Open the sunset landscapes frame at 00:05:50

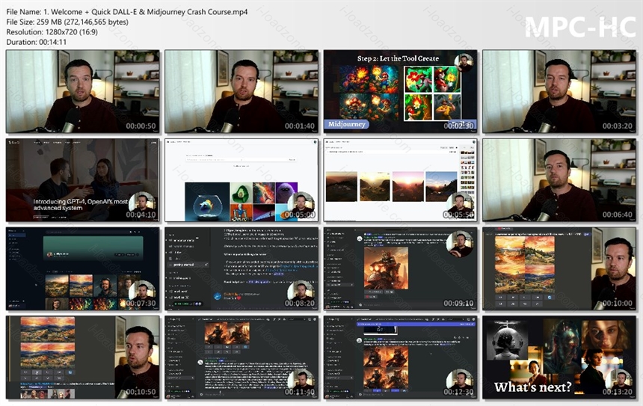[400, 179]
